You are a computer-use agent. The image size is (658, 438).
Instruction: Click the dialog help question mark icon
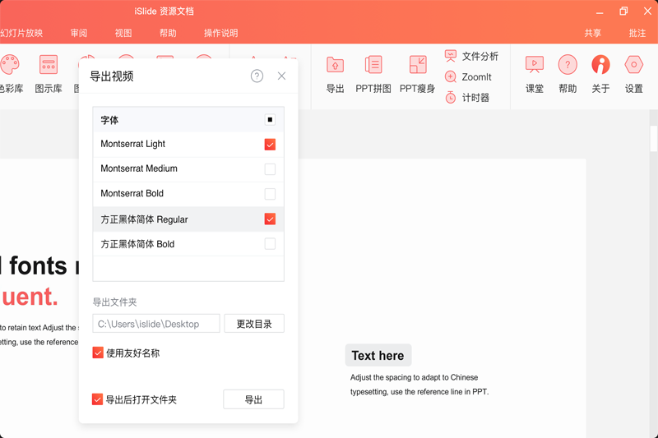tap(257, 76)
